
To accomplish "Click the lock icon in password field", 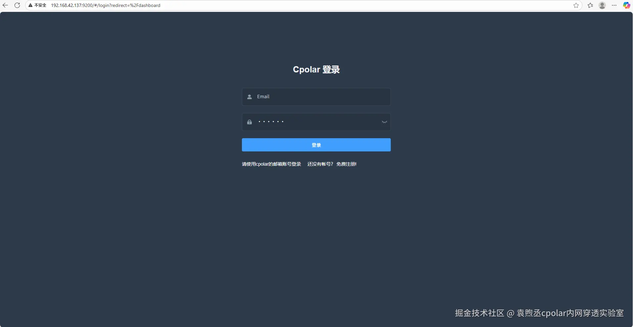I will 249,122.
